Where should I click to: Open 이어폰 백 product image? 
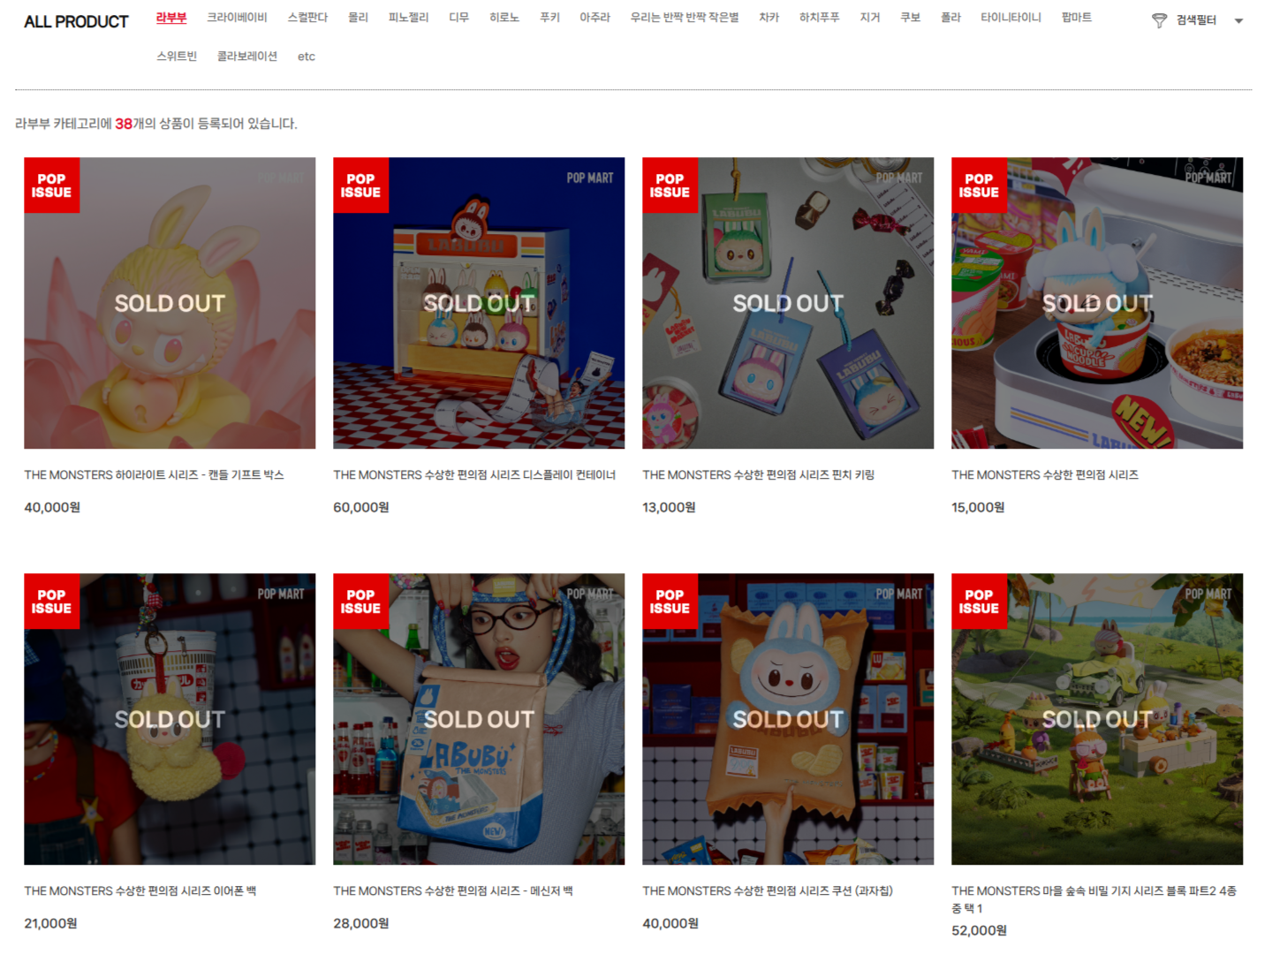pyautogui.click(x=170, y=719)
